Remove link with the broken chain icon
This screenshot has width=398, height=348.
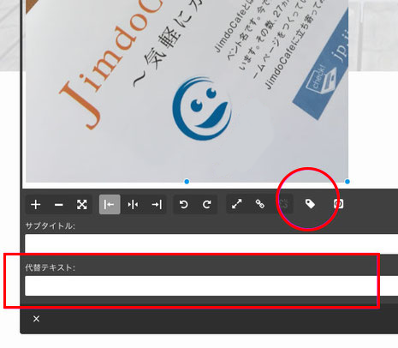tap(284, 205)
